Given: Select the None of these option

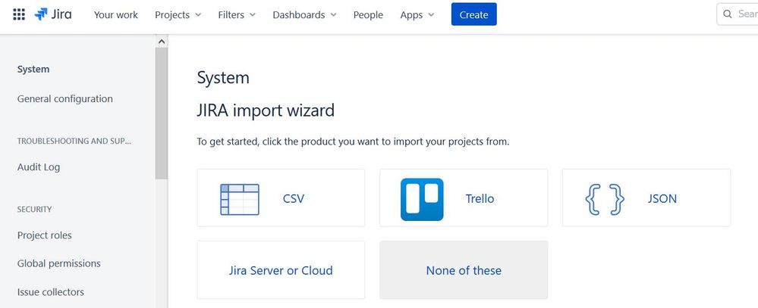Looking at the screenshot, I should (464, 270).
